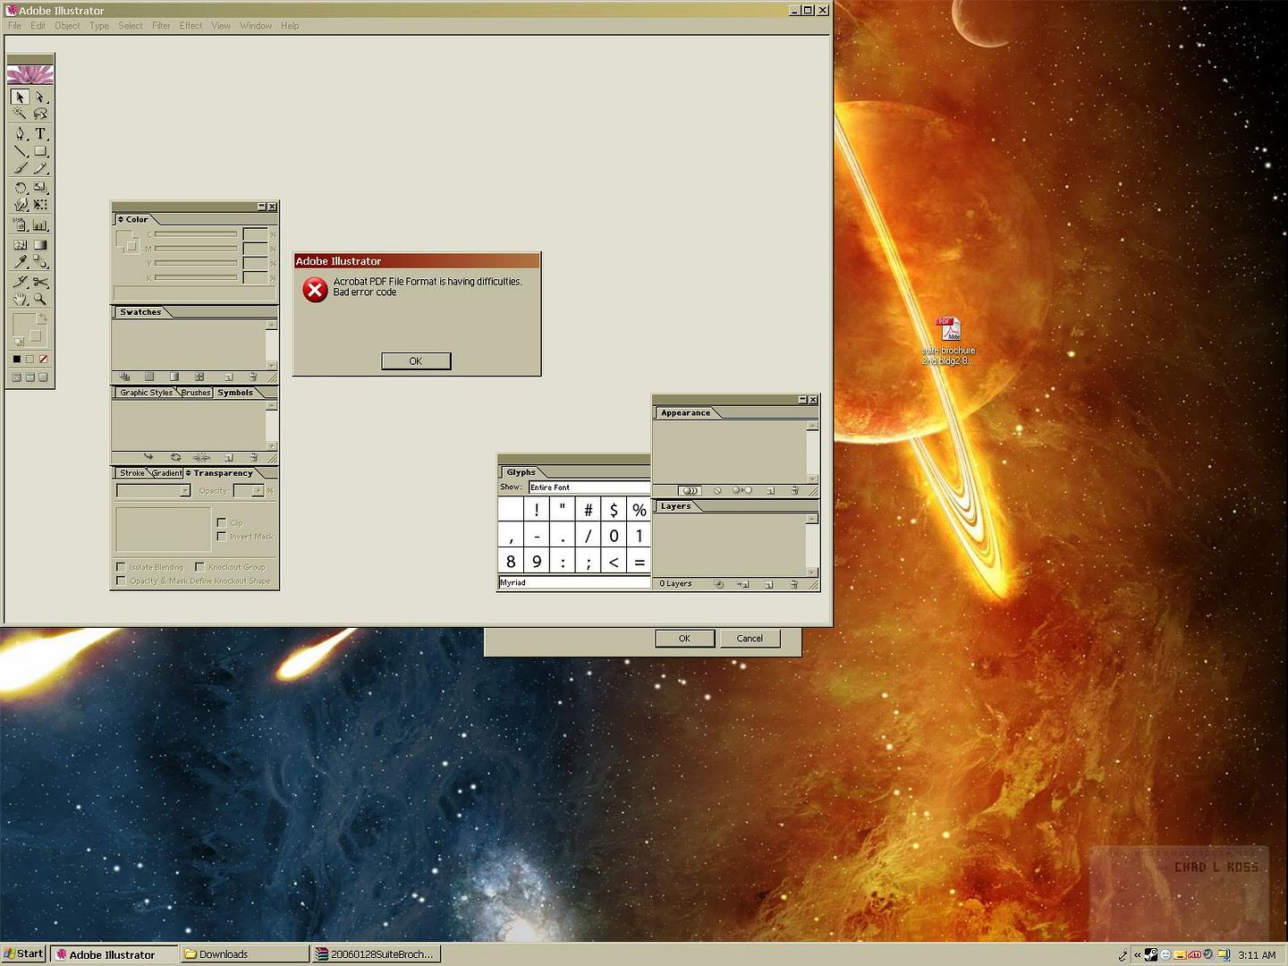
Task: Select the Pen tool
Action: point(20,133)
